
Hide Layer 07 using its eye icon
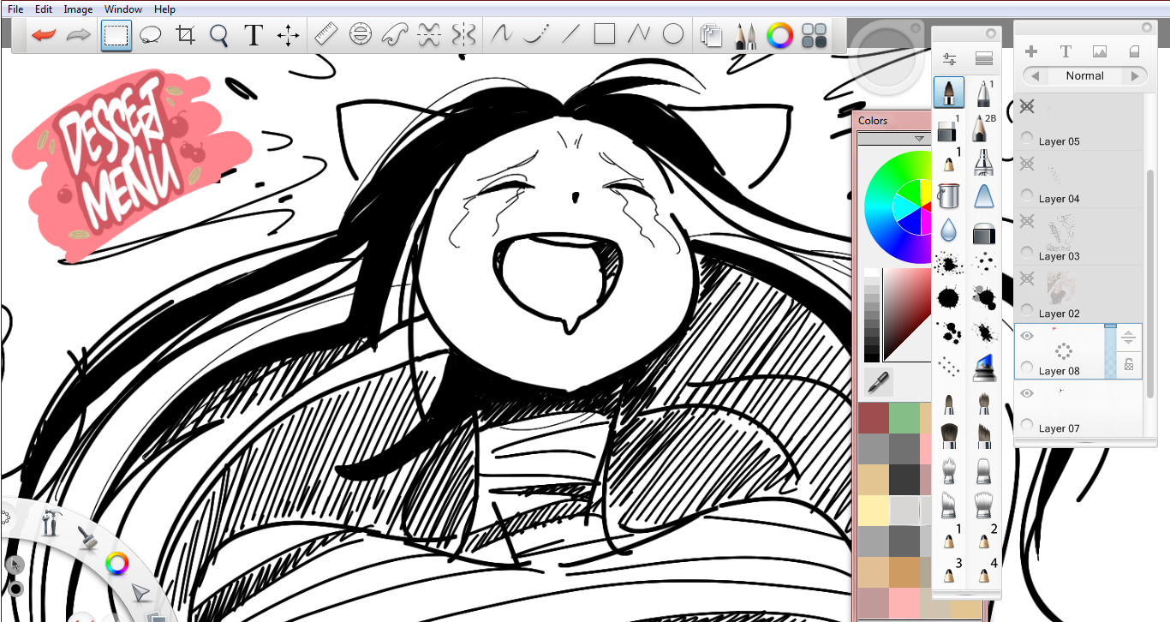click(1028, 393)
